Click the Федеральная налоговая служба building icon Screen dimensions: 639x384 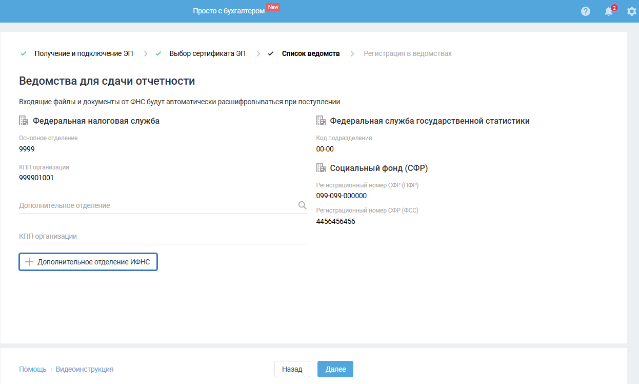(x=24, y=121)
